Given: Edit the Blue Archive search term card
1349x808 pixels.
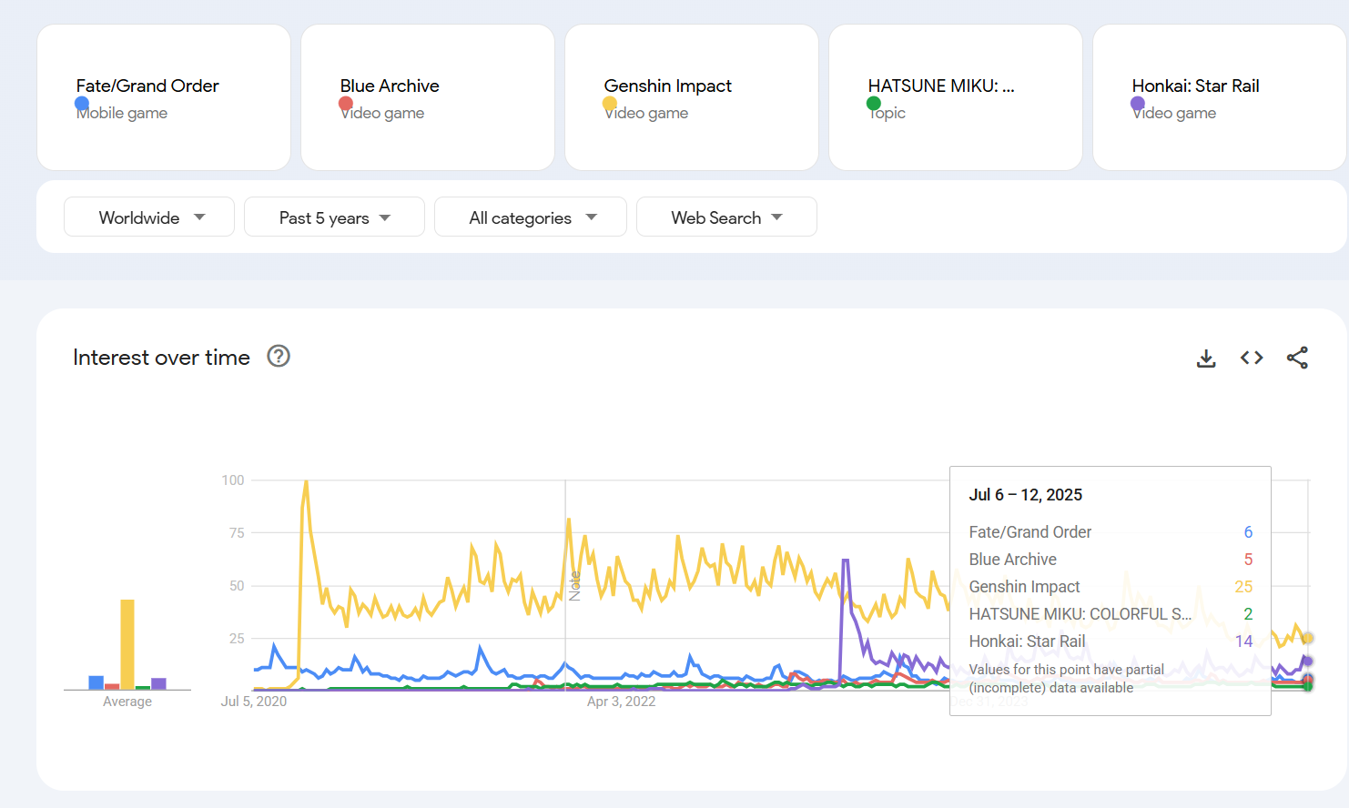Looking at the screenshot, I should pyautogui.click(x=428, y=97).
